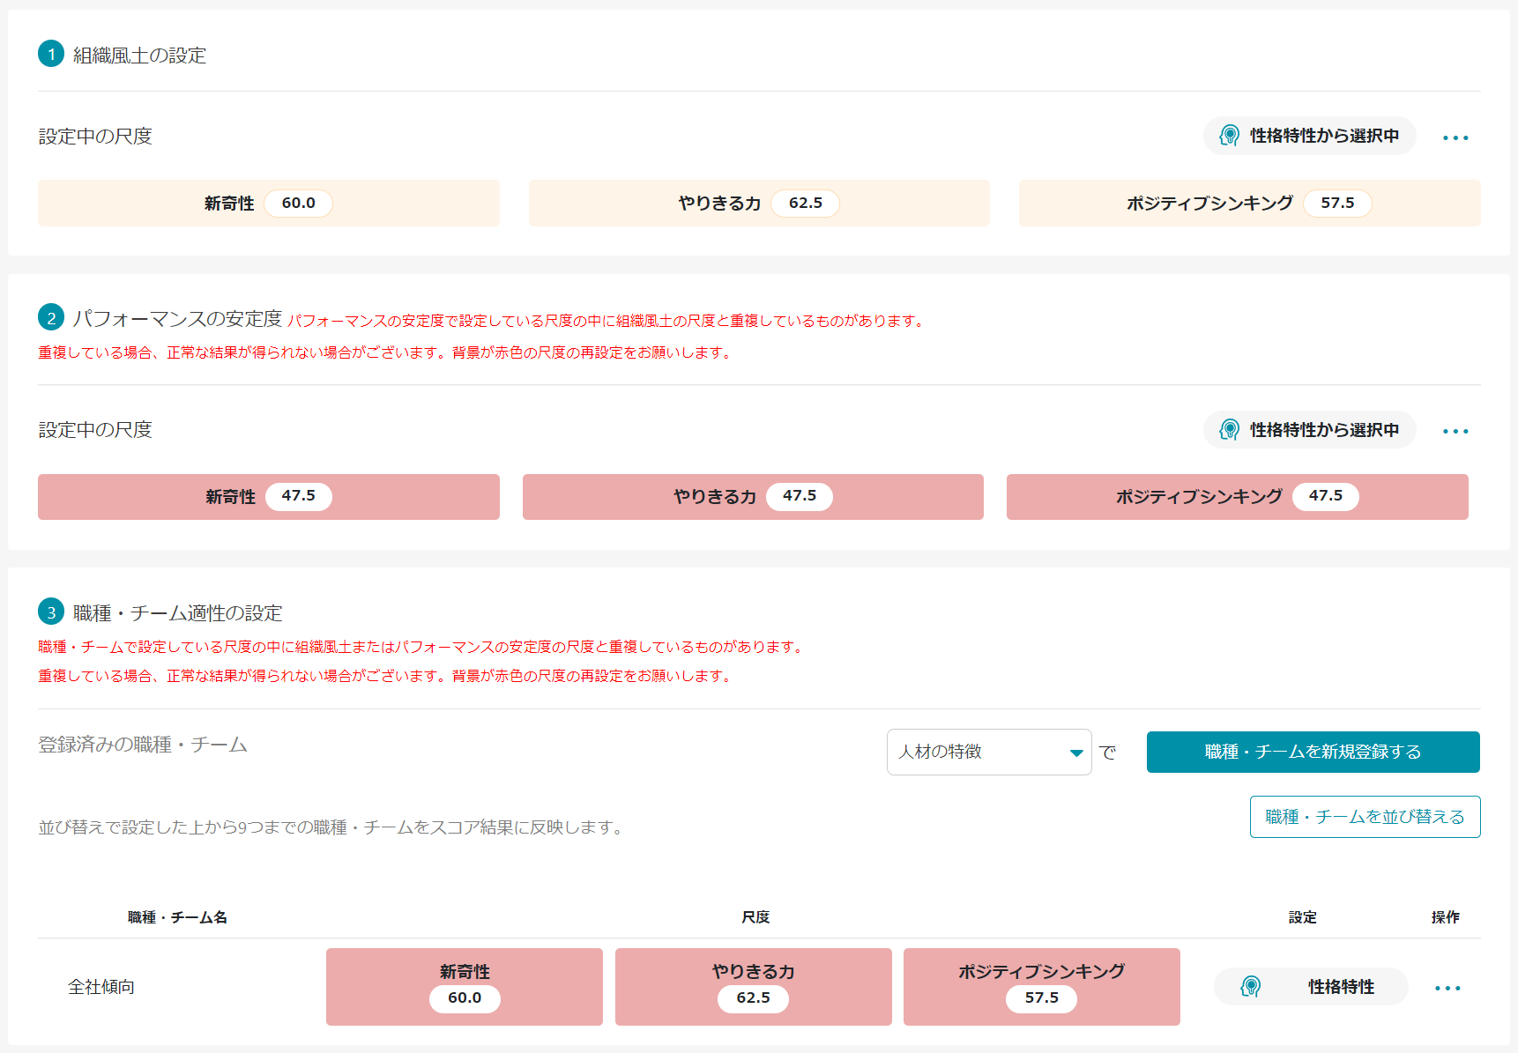Click red 新奇性 47.5 scale chip
The image size is (1518, 1053).
pyautogui.click(x=268, y=497)
